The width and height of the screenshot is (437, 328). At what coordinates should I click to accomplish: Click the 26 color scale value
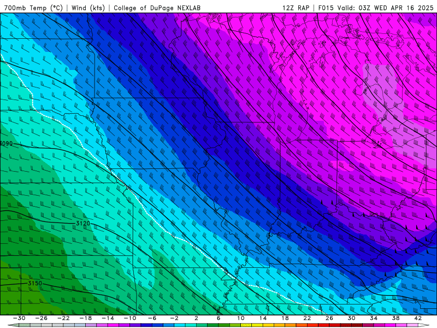(x=329, y=318)
